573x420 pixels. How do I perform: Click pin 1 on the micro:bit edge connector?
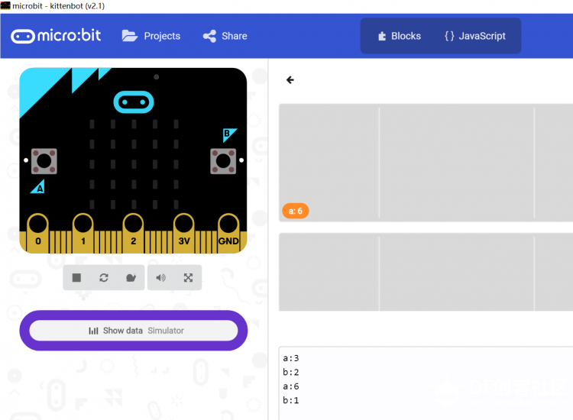(83, 233)
